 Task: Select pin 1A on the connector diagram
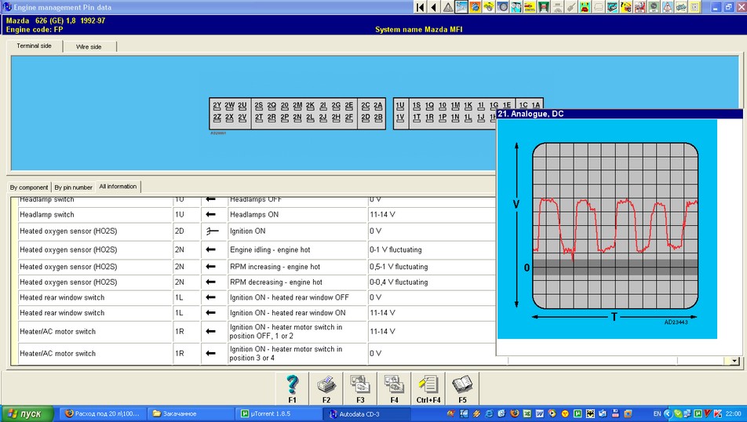[x=537, y=105]
